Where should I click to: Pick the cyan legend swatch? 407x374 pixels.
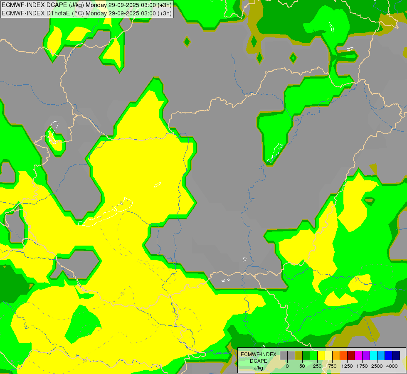(373, 355)
